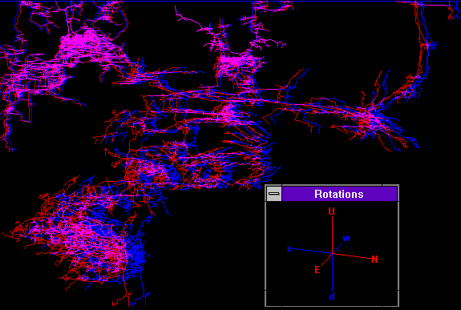
Task: Click the blue south axis line
Action: [x=312, y=251]
